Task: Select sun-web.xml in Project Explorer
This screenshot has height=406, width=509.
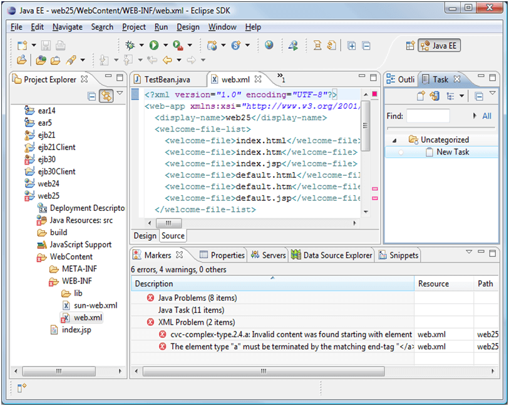Action: tap(90, 305)
